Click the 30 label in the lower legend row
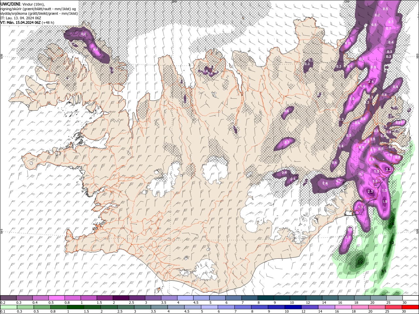419x314 pixels. pos(404,312)
